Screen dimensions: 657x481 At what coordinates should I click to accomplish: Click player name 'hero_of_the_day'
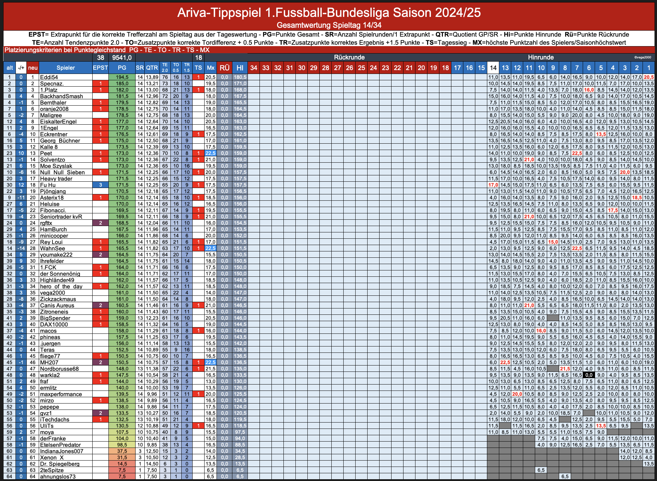(x=61, y=286)
